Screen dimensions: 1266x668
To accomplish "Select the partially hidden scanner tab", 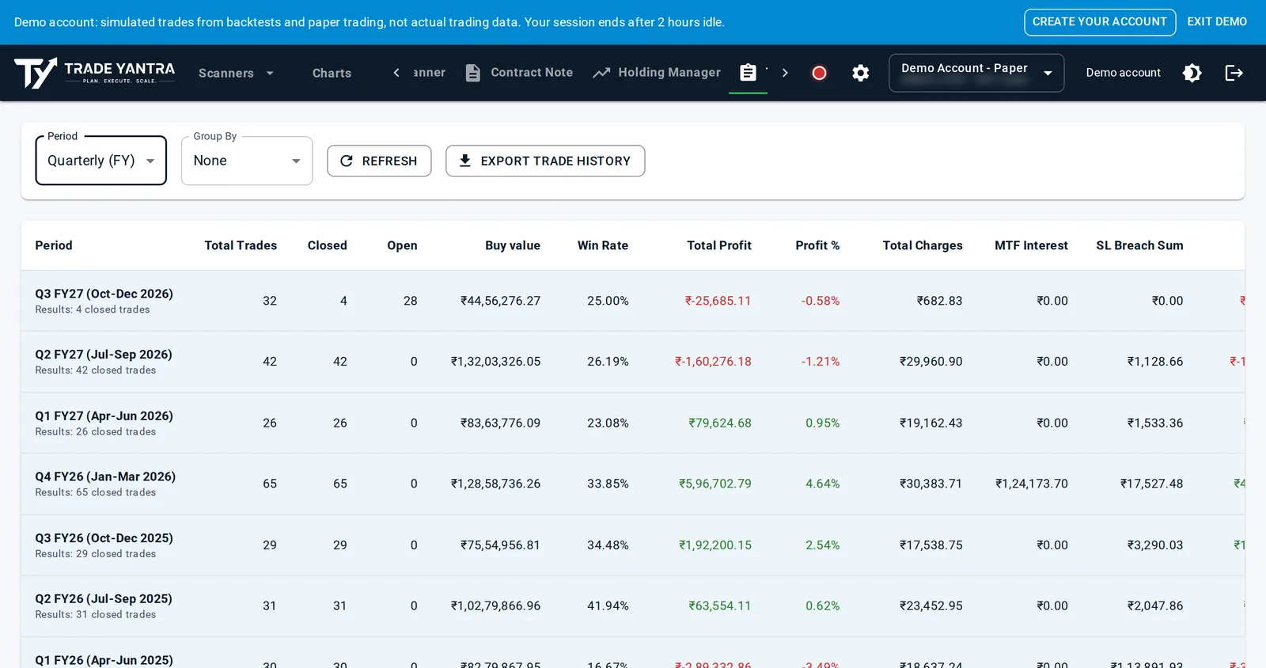I will pyautogui.click(x=429, y=73).
